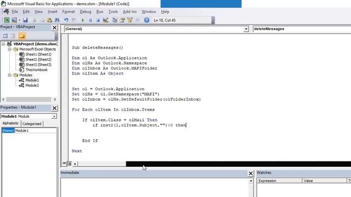
Task: Click Immediate window scroll up arrow
Action: pyautogui.click(x=251, y=181)
